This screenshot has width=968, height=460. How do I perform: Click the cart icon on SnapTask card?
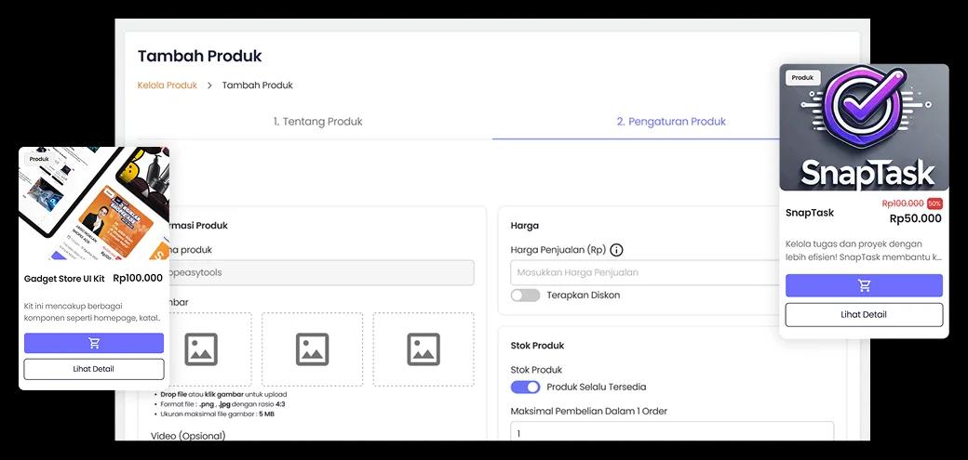(x=864, y=285)
